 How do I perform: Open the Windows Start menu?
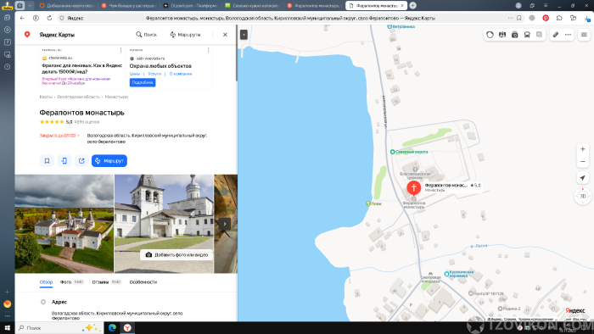7,328
